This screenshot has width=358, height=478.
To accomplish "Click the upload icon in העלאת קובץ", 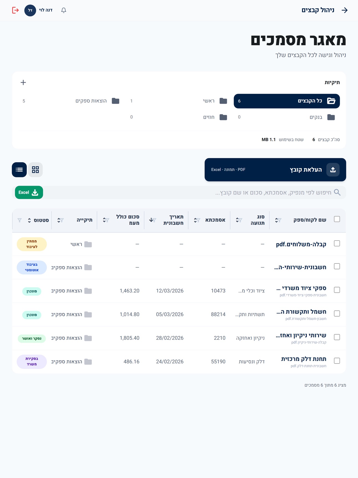I will coord(333,170).
